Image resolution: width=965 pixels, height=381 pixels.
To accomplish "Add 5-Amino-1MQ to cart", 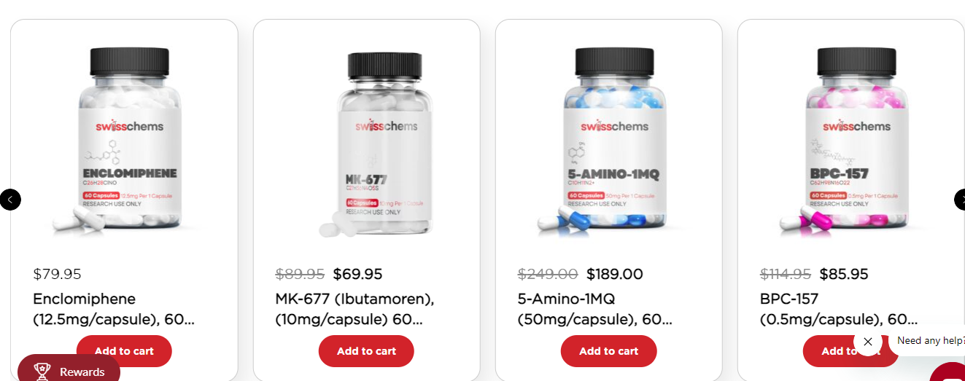I will pos(608,351).
